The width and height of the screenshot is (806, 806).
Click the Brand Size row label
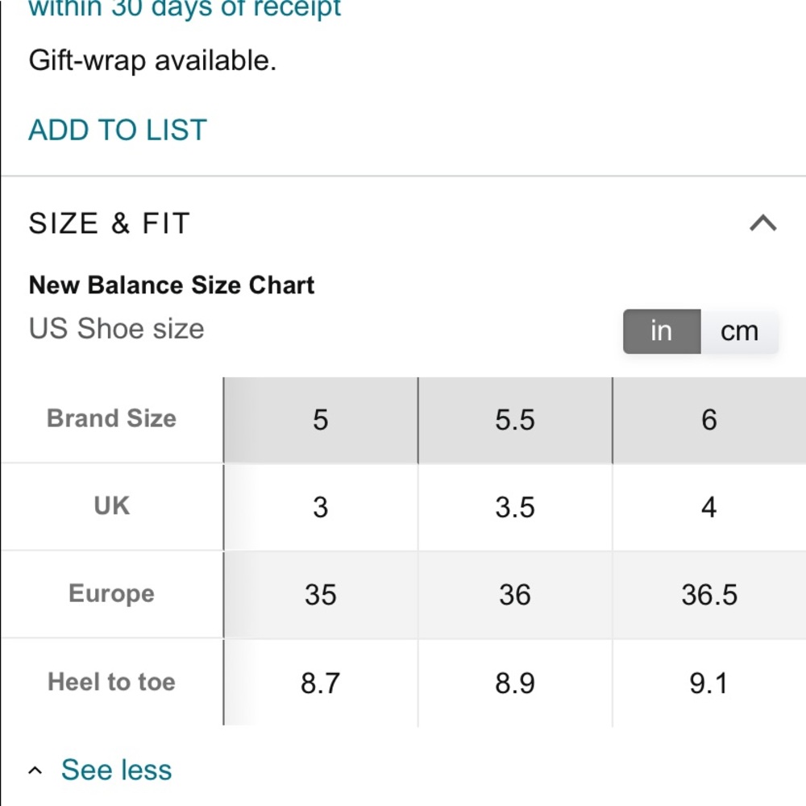111,418
